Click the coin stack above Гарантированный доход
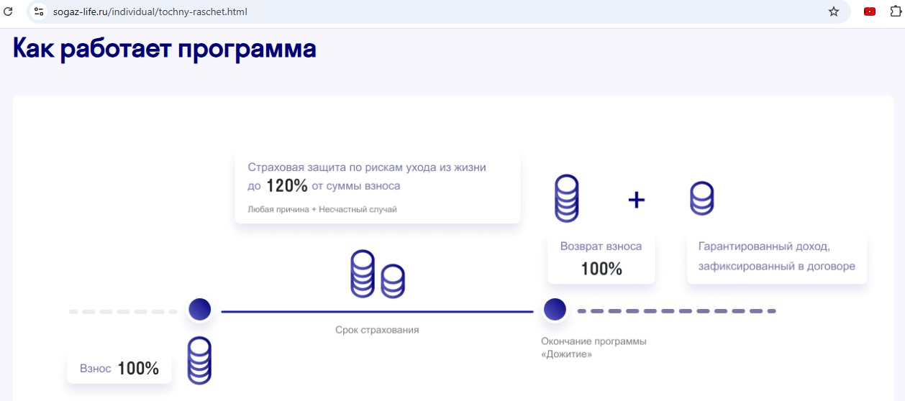The image size is (905, 401). (x=701, y=198)
